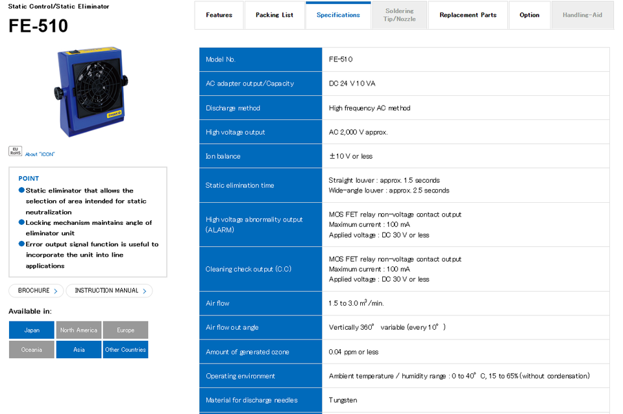Click the Handling-Aid tab
The image size is (623, 414).
pos(582,15)
